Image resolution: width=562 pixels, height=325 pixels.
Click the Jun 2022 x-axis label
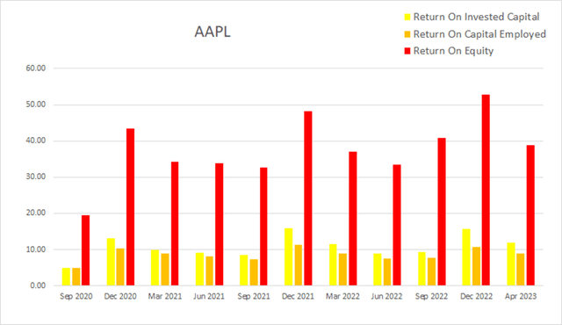(386, 296)
